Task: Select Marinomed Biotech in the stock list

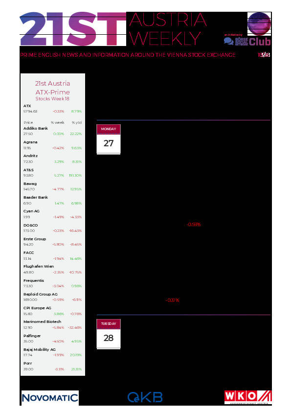Action: pos(52,324)
